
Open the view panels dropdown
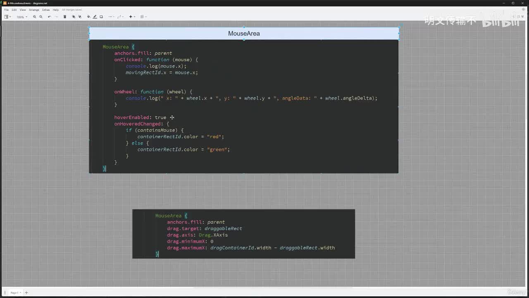(7, 17)
